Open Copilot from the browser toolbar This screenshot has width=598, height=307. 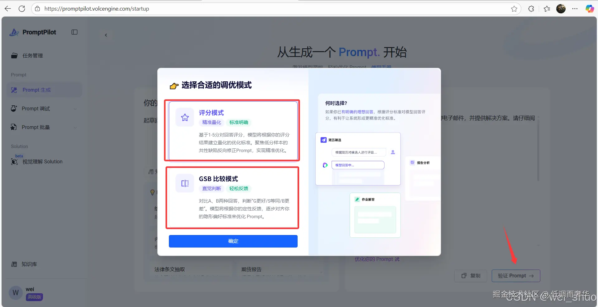[589, 8]
